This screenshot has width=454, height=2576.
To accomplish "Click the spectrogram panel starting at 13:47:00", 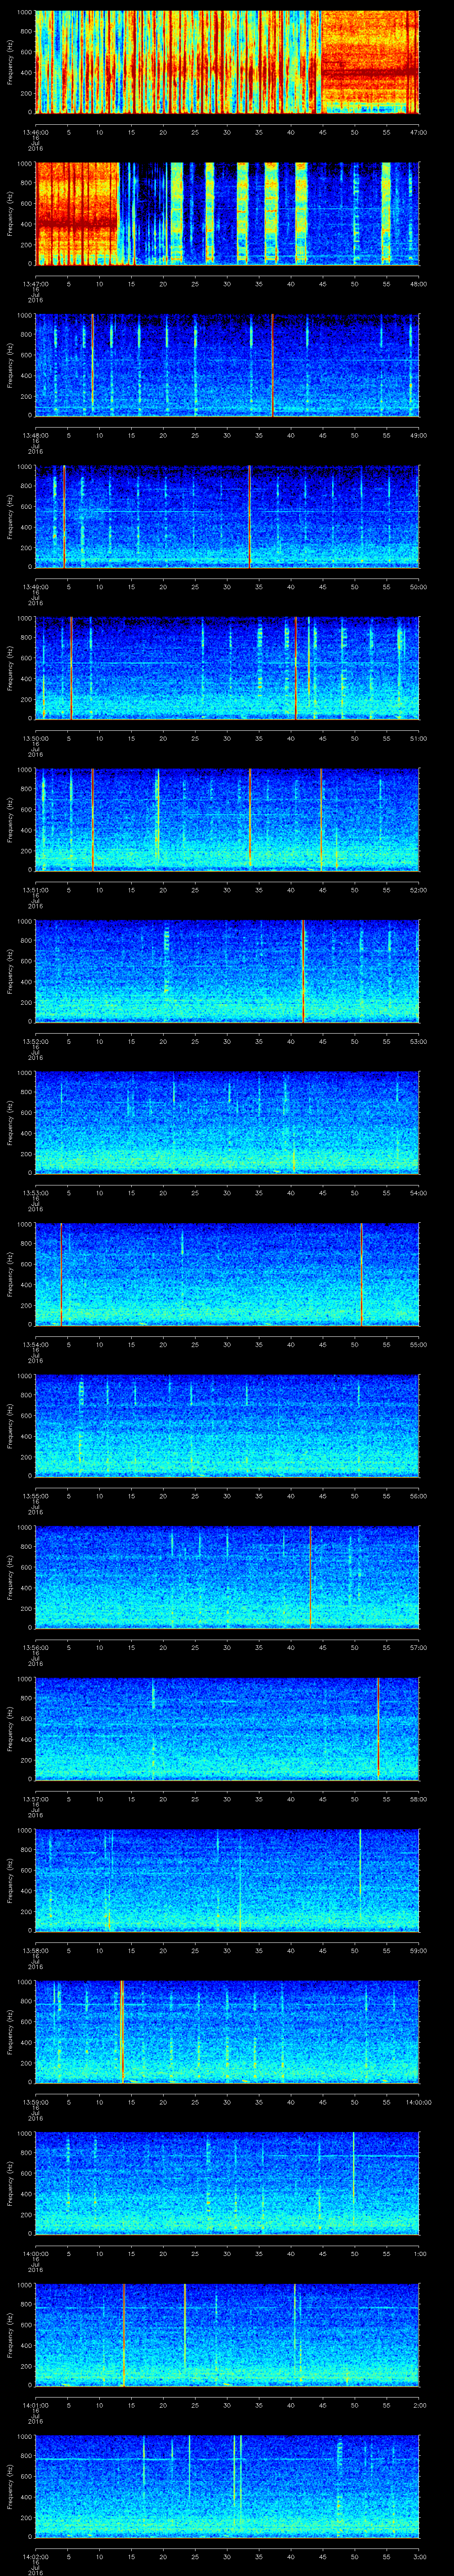I will (227, 213).
